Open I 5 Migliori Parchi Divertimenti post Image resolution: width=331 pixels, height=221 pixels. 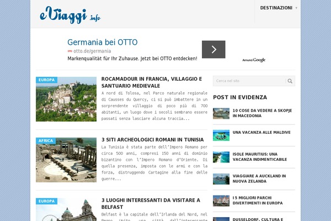pyautogui.click(x=258, y=201)
